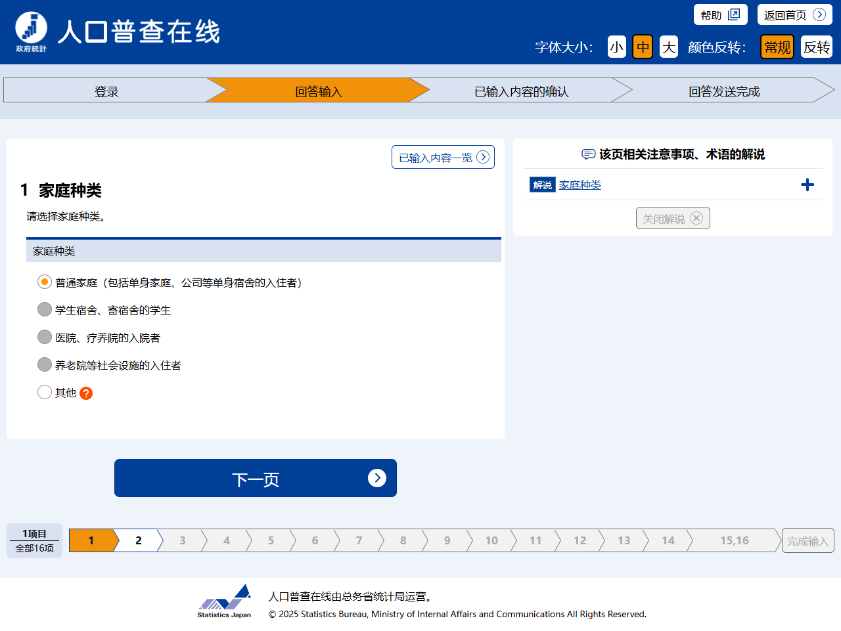Open the 家庭种类 explanation link
The height and width of the screenshot is (631, 841).
(x=580, y=185)
